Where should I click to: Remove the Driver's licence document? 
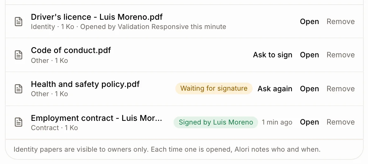click(x=341, y=22)
